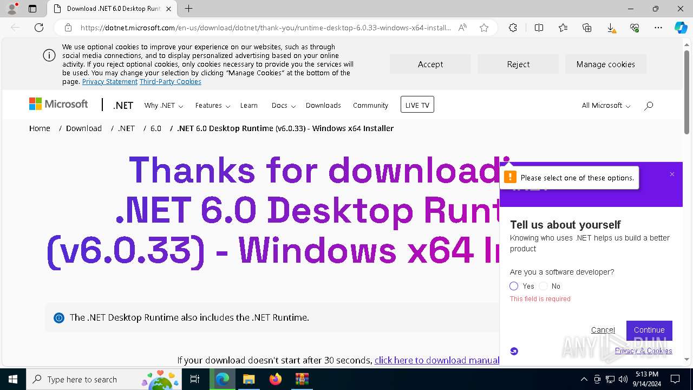
Task: Toggle split screen view
Action: point(539,28)
